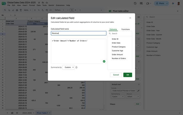183x115 pixels.
Task: Click the OK button in dialog
Action: coord(128,75)
